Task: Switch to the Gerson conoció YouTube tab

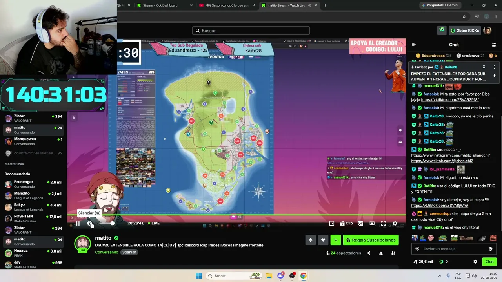Action: [x=227, y=5]
